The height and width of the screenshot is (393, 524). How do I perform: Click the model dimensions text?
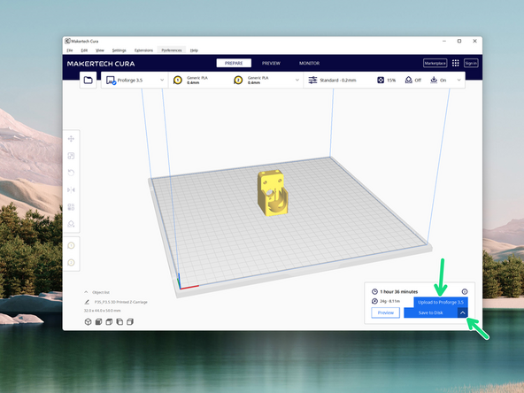pyautogui.click(x=103, y=311)
